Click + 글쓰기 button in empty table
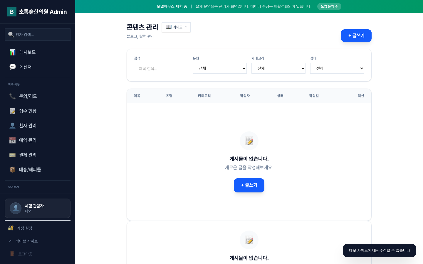The height and width of the screenshot is (264, 423). pos(249,185)
